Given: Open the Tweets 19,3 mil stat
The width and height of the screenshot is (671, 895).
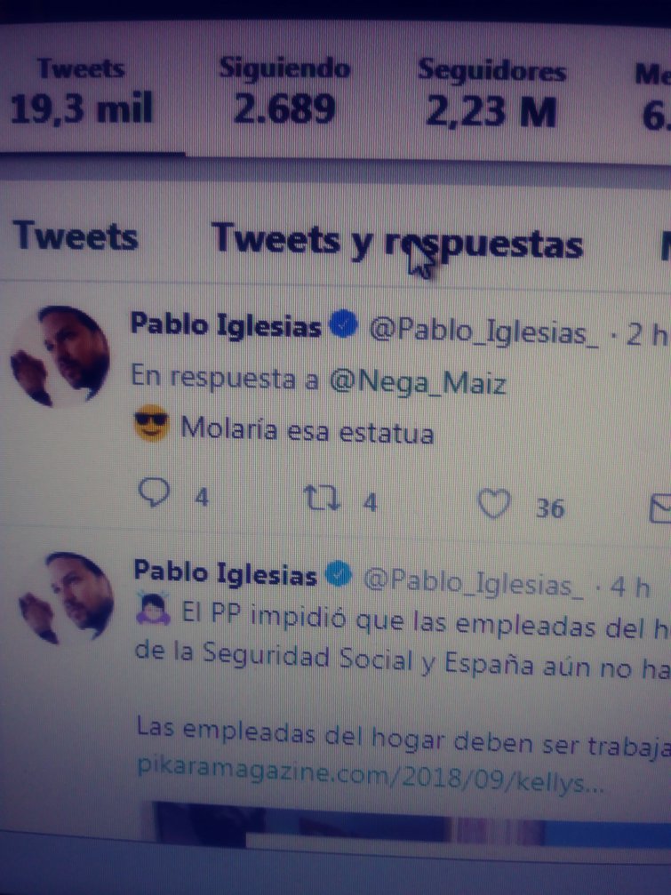Looking at the screenshot, I should click(x=82, y=90).
